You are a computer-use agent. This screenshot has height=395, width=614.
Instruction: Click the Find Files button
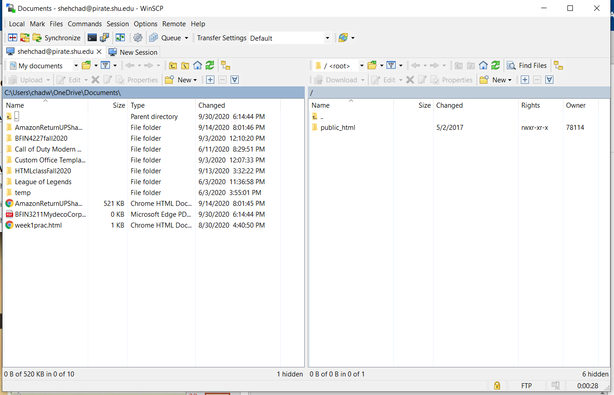point(527,66)
